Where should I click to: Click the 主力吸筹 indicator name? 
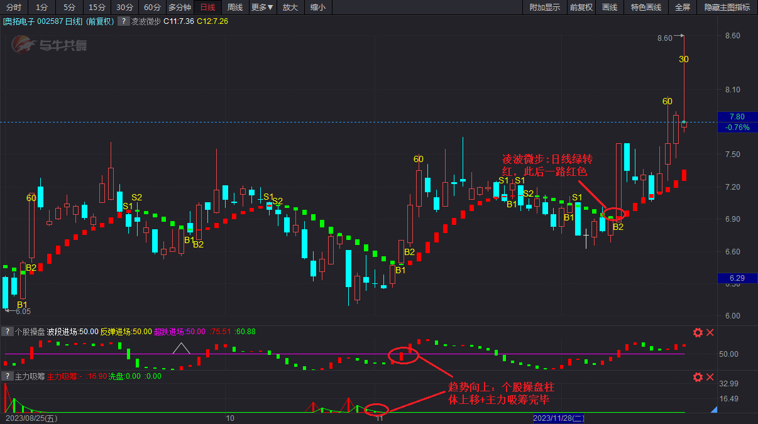29,376
